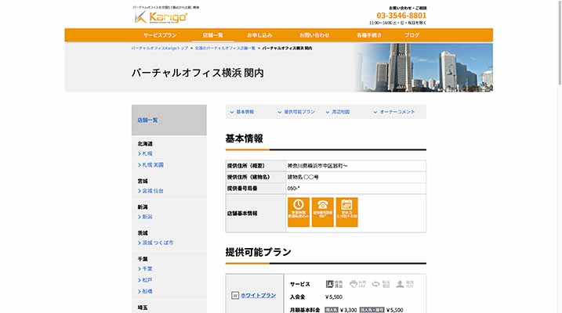Click the orange telephone number icon

point(323,212)
